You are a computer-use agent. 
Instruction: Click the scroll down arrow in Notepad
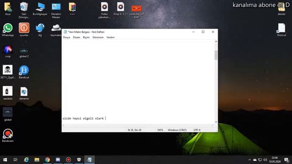(x=216, y=122)
